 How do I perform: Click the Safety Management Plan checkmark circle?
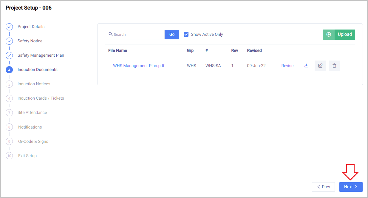(9, 55)
